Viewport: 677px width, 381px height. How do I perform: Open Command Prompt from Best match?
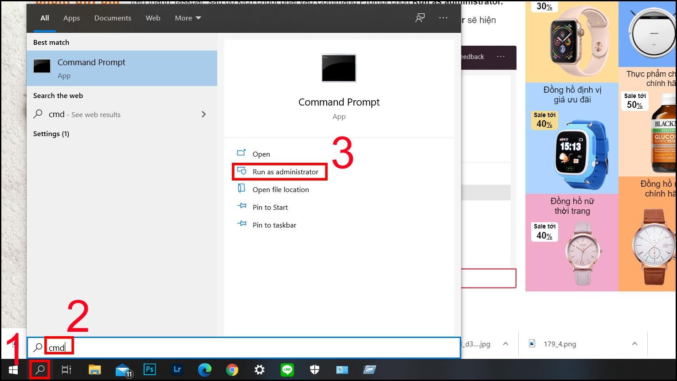point(91,67)
